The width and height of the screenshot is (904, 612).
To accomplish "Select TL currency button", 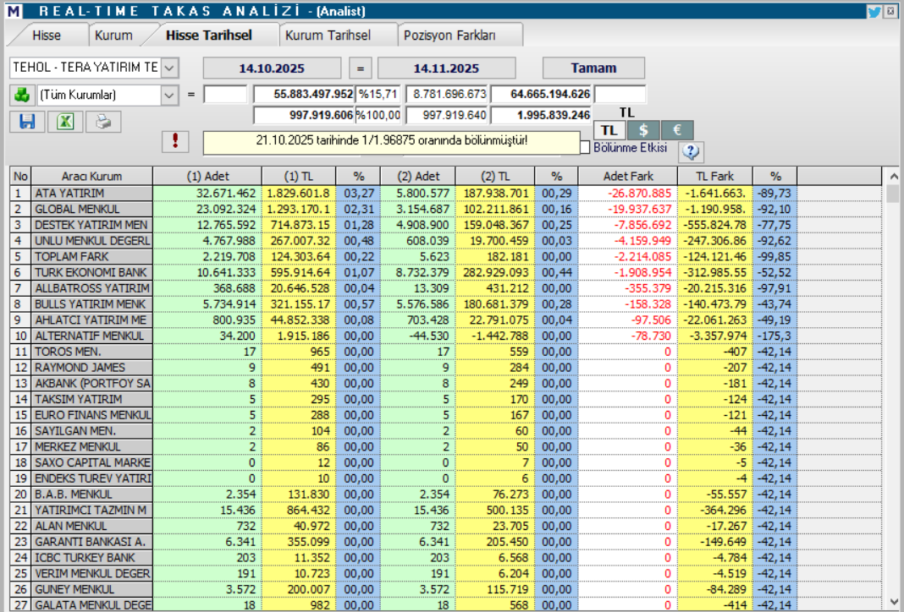I will pyautogui.click(x=609, y=130).
